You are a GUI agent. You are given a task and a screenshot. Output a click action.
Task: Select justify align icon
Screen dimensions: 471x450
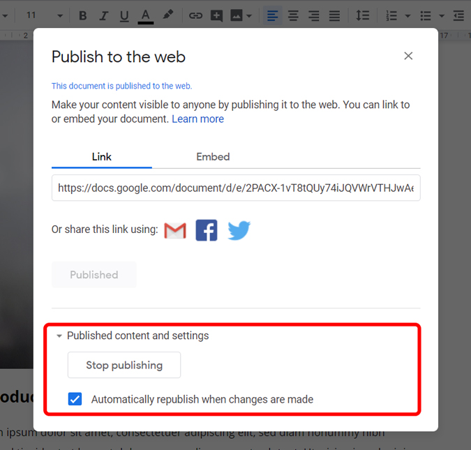pyautogui.click(x=334, y=15)
